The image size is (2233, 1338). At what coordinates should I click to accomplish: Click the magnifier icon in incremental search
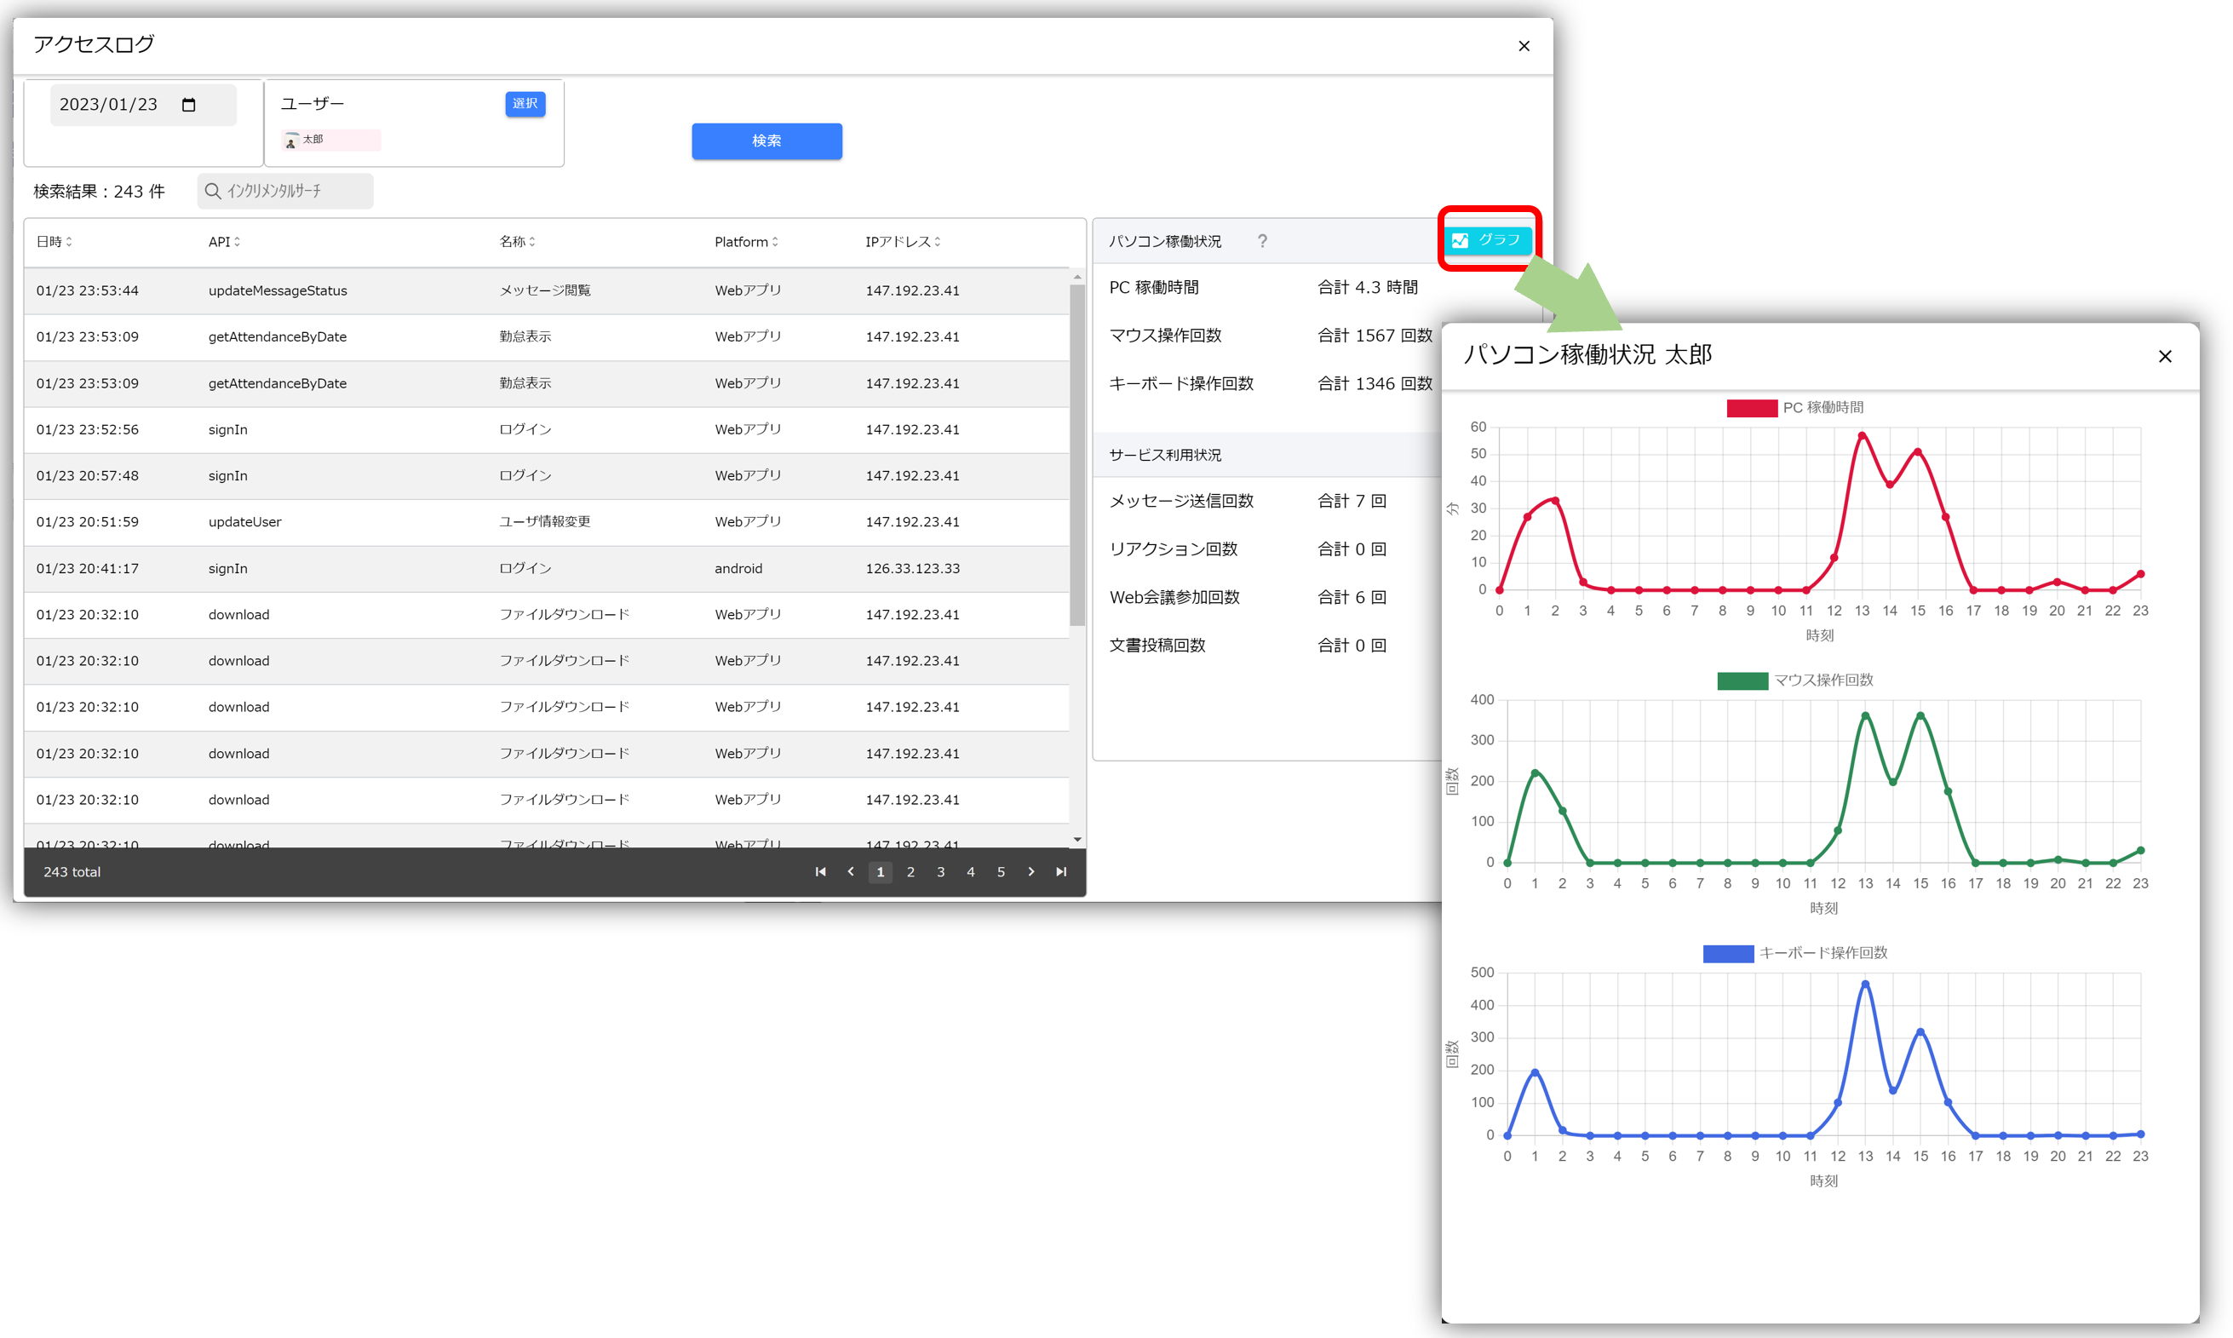tap(213, 191)
